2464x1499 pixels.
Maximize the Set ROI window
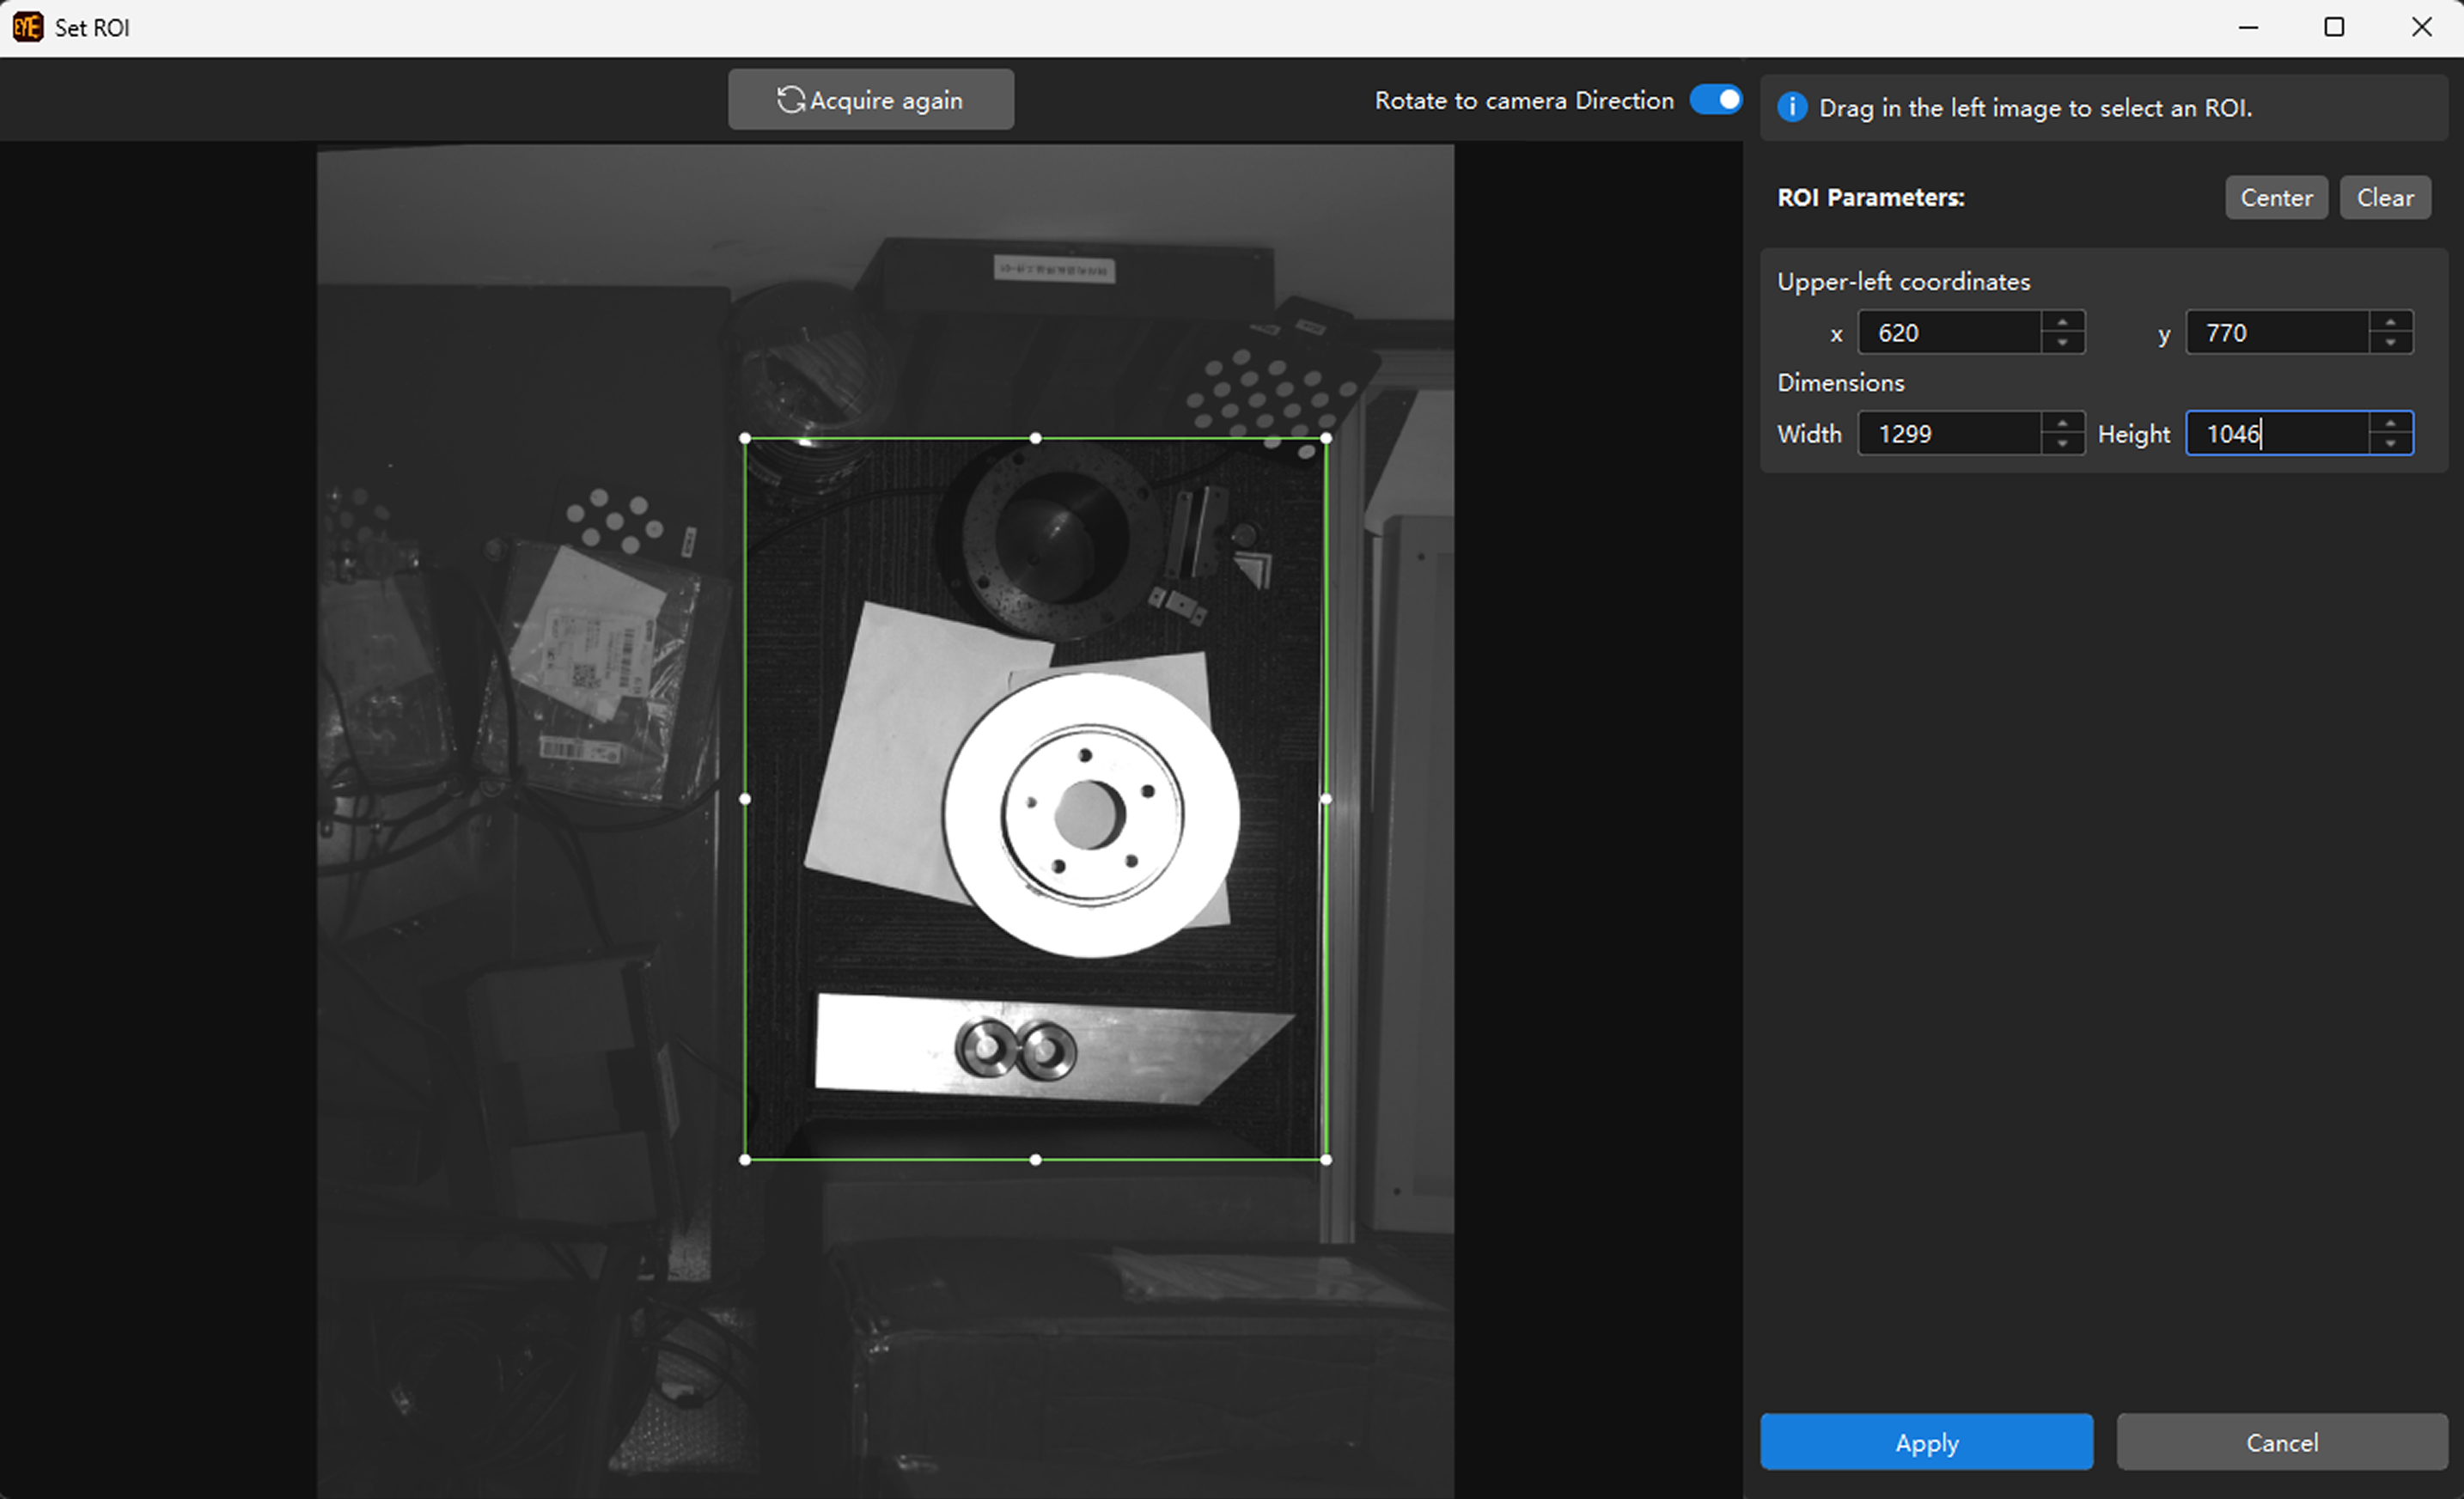point(2334,27)
